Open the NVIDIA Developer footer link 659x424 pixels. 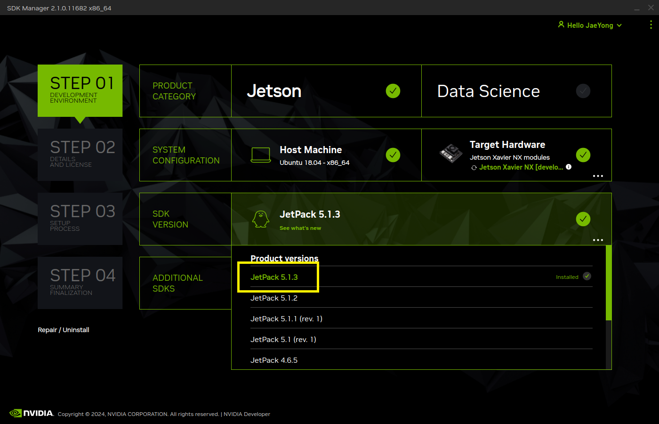(247, 414)
